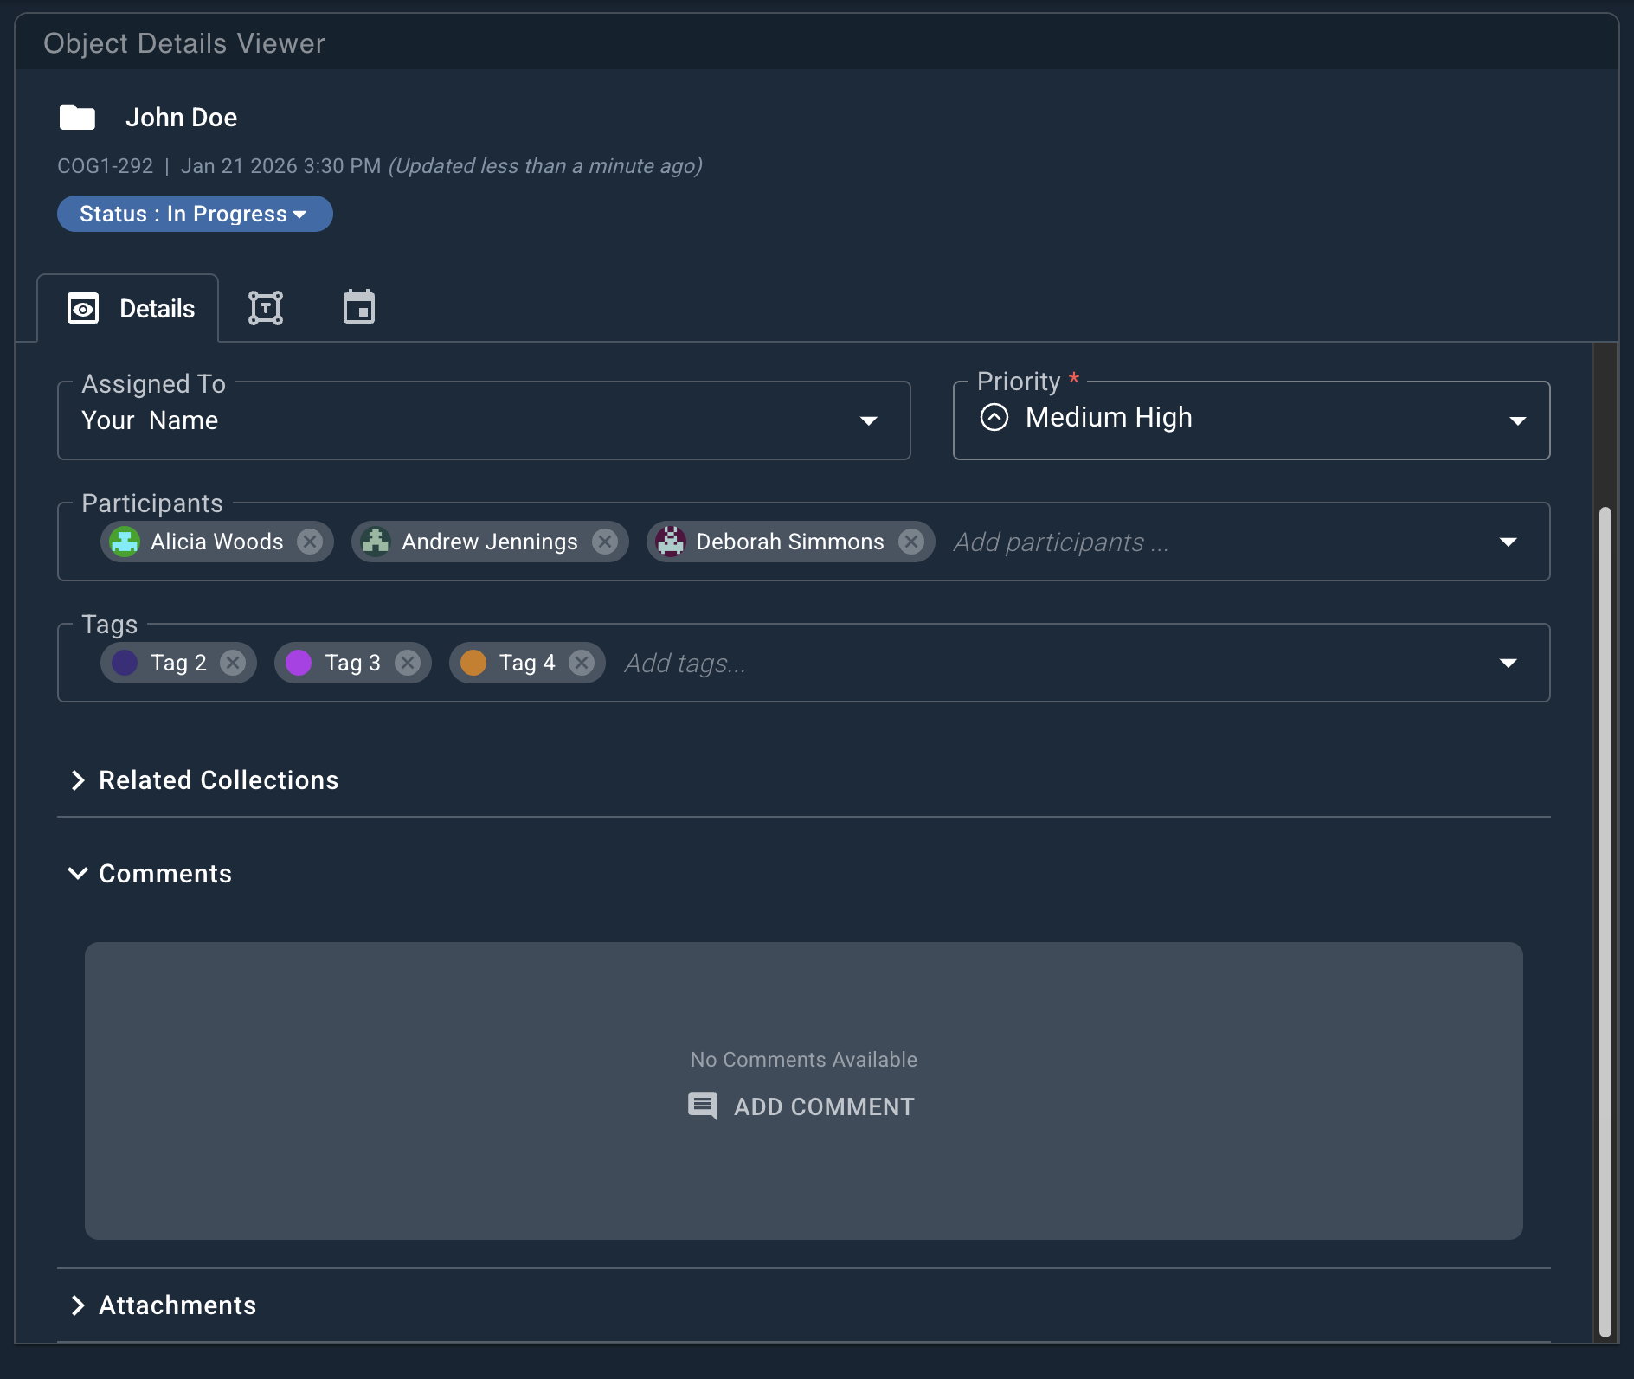The height and width of the screenshot is (1379, 1634).
Task: Click the Add participants input field
Action: 1059,542
